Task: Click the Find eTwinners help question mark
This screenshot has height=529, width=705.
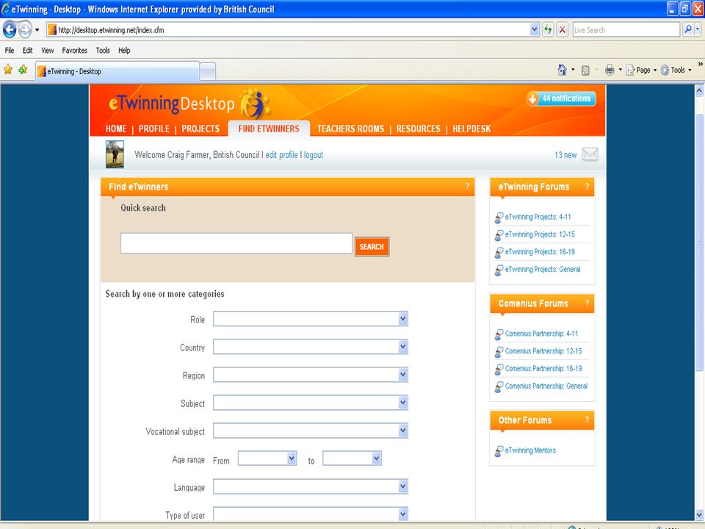Action: point(467,186)
